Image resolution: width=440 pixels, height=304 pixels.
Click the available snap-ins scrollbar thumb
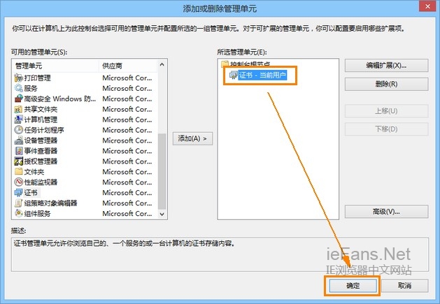click(x=162, y=171)
